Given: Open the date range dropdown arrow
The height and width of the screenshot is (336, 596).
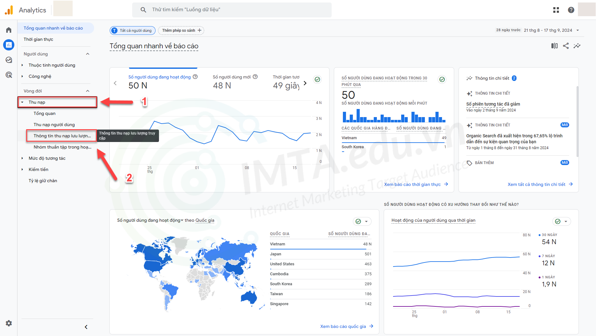Looking at the screenshot, I should click(x=578, y=30).
